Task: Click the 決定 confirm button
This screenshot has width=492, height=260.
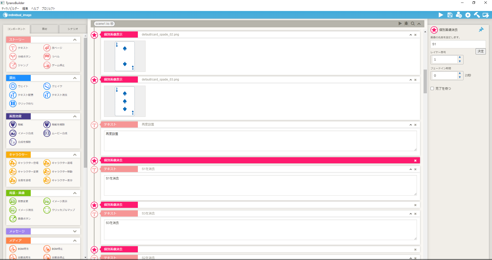Action: point(481,51)
